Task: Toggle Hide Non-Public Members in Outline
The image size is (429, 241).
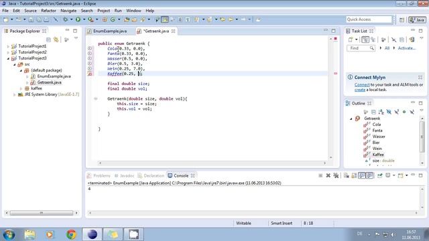Action: pyautogui.click(x=404, y=112)
